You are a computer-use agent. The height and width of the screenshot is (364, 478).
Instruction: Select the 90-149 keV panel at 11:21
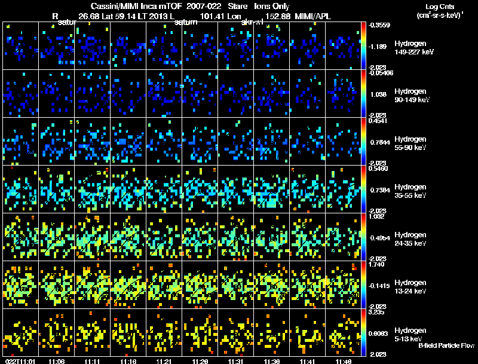tap(164, 94)
